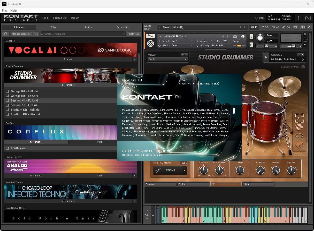This screenshot has height=231, width=314.
Task: Open the instrument info icon
Action: click(243, 37)
